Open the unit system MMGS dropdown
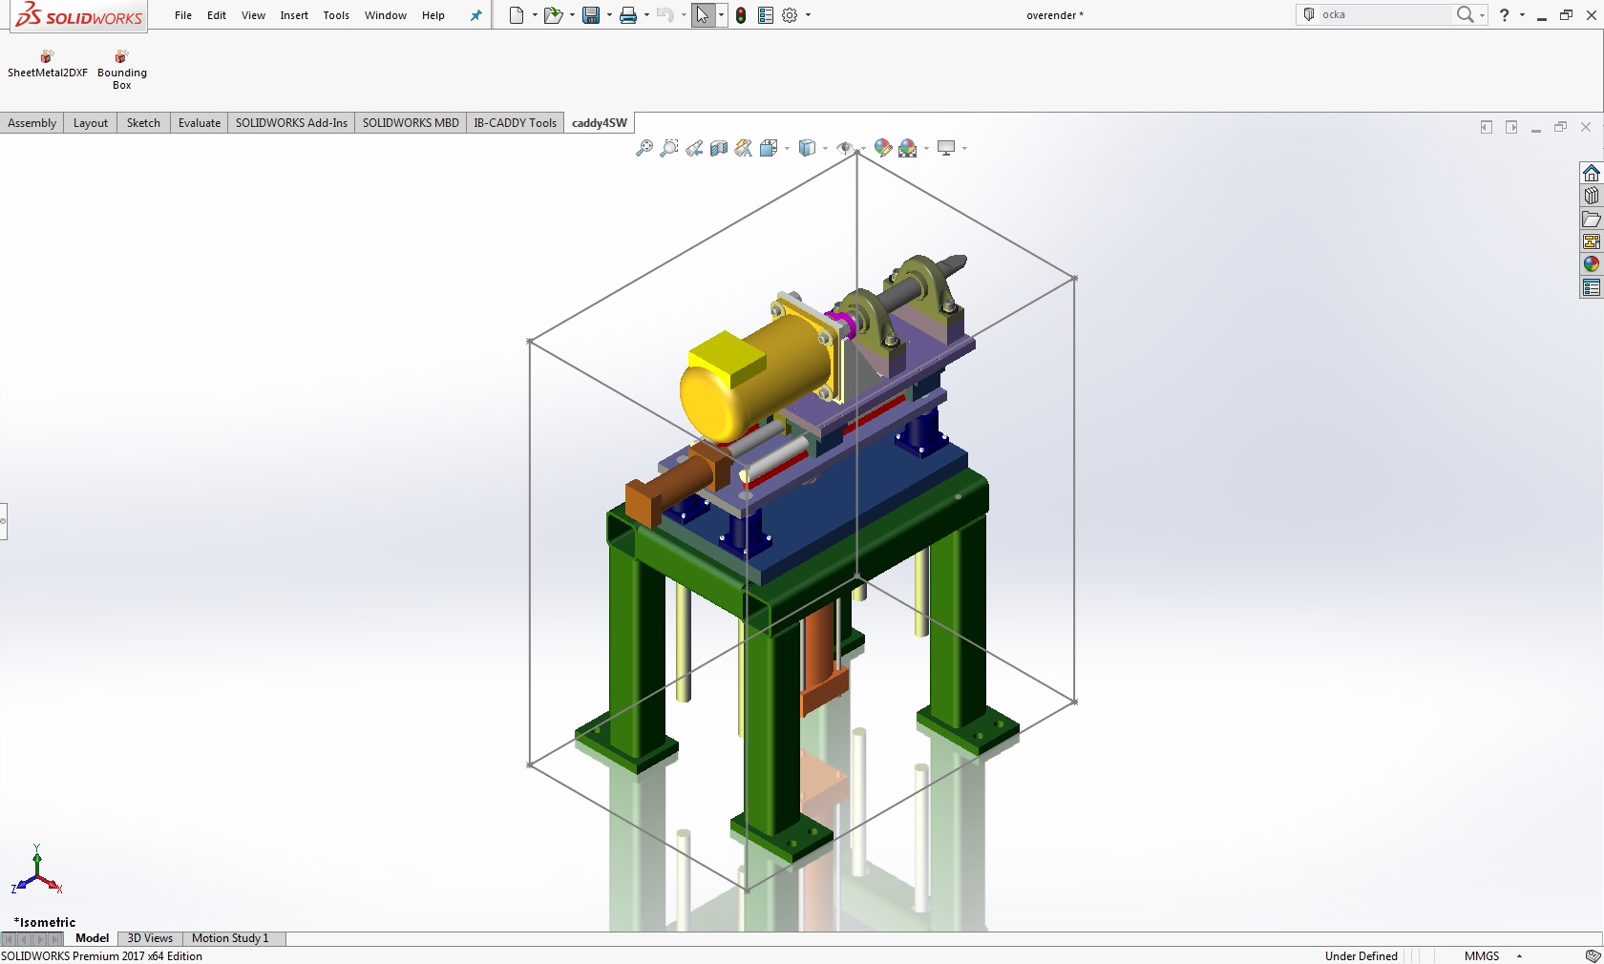 (1518, 955)
